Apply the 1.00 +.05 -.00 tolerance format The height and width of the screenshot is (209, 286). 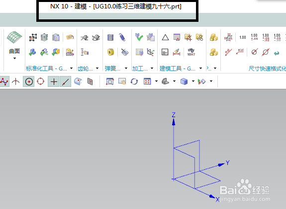point(277,38)
